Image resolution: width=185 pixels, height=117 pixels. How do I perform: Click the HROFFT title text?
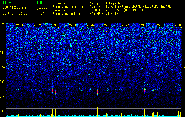[18, 2]
